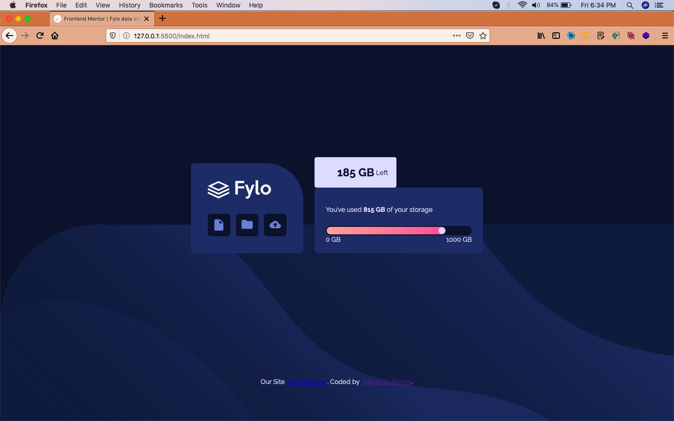674x421 pixels.
Task: Select the Frontend Mentor Fylo tab
Action: point(102,19)
